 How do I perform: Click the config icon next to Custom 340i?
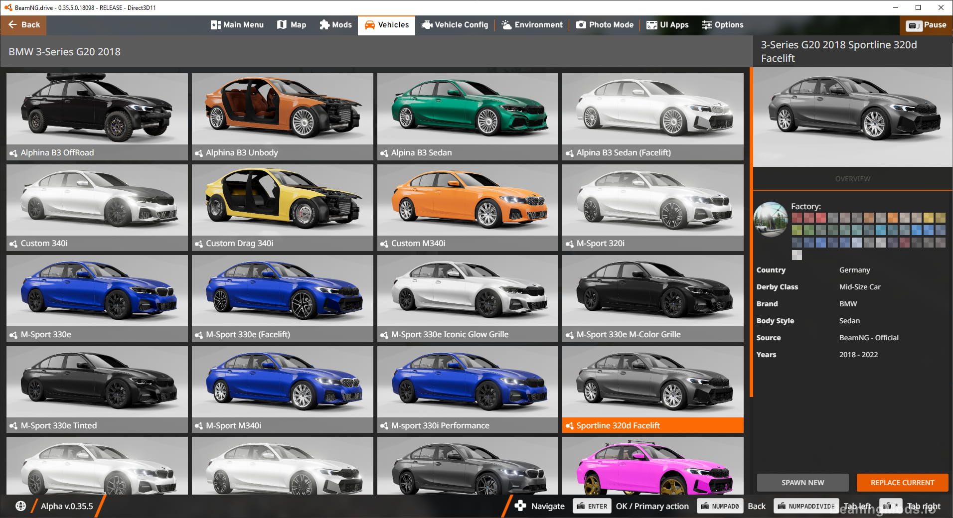(x=13, y=244)
